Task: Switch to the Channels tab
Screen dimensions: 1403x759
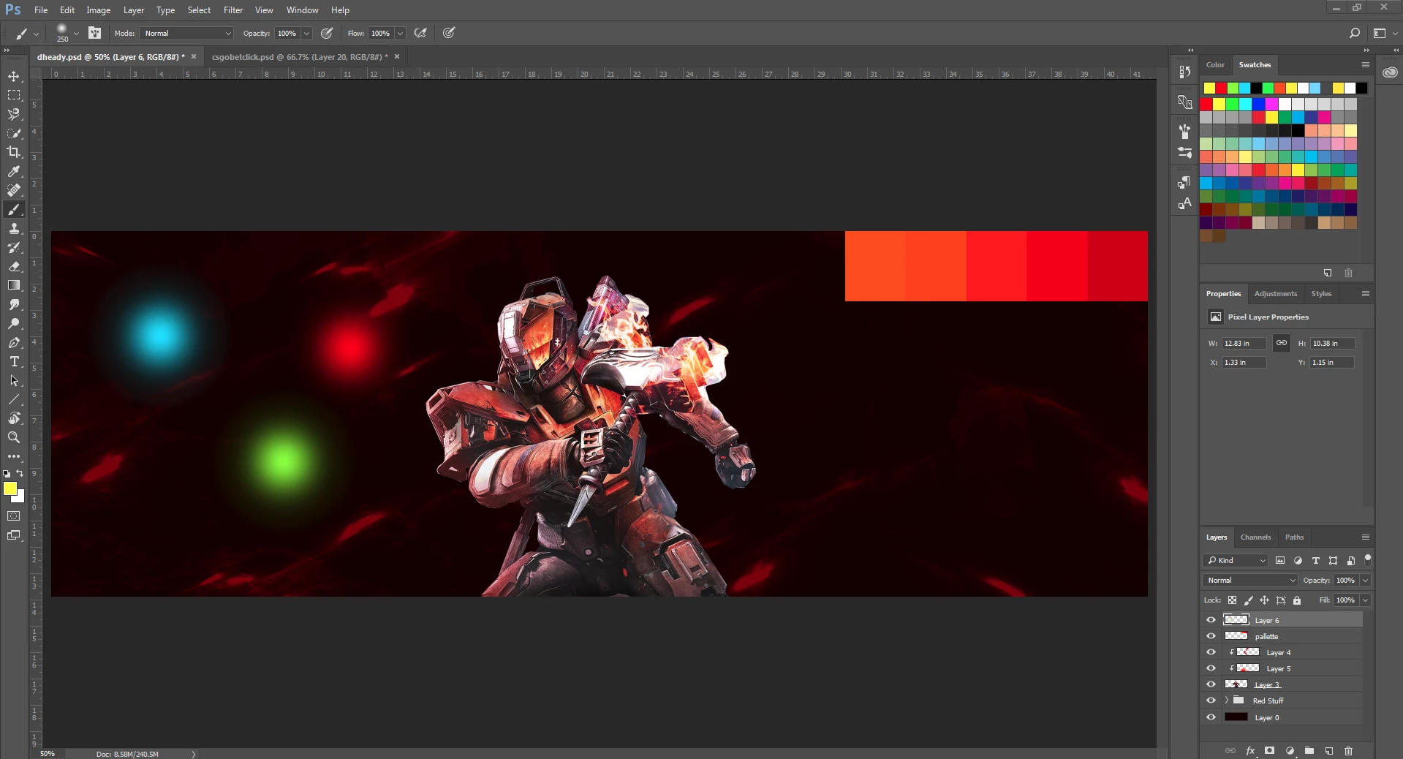Action: (x=1255, y=537)
